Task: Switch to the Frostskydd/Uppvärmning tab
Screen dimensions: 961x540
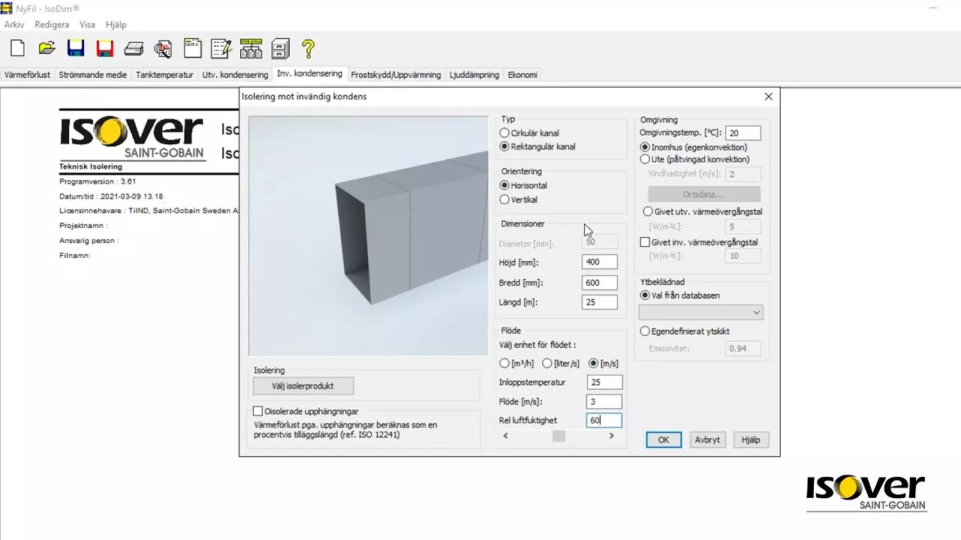Action: click(x=396, y=75)
